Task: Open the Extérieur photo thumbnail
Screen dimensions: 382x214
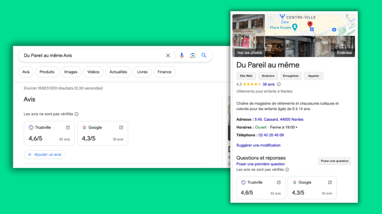Action: 310,47
